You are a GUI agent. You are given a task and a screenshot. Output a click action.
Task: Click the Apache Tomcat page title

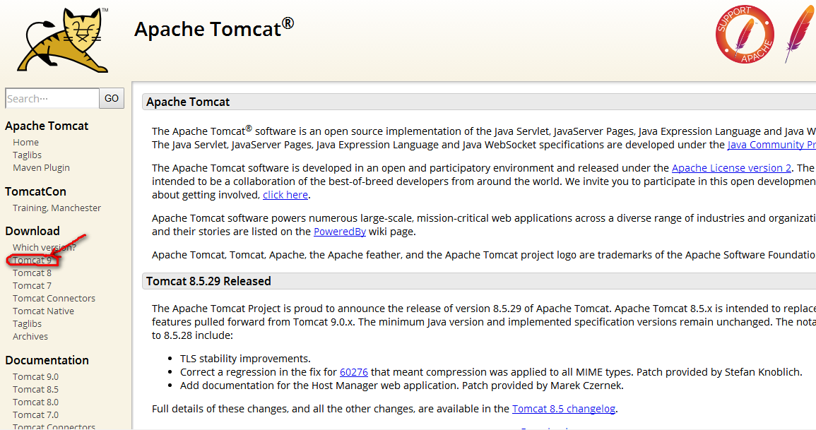[214, 29]
